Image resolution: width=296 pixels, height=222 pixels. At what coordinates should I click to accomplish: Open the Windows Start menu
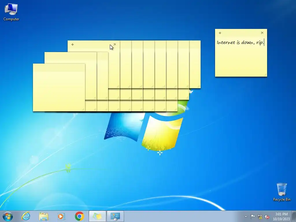pyautogui.click(x=8, y=216)
